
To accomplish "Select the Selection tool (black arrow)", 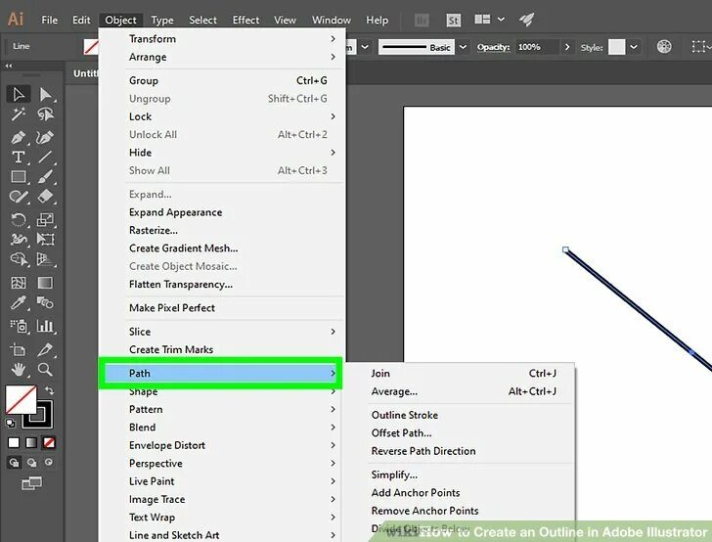I will click(19, 94).
